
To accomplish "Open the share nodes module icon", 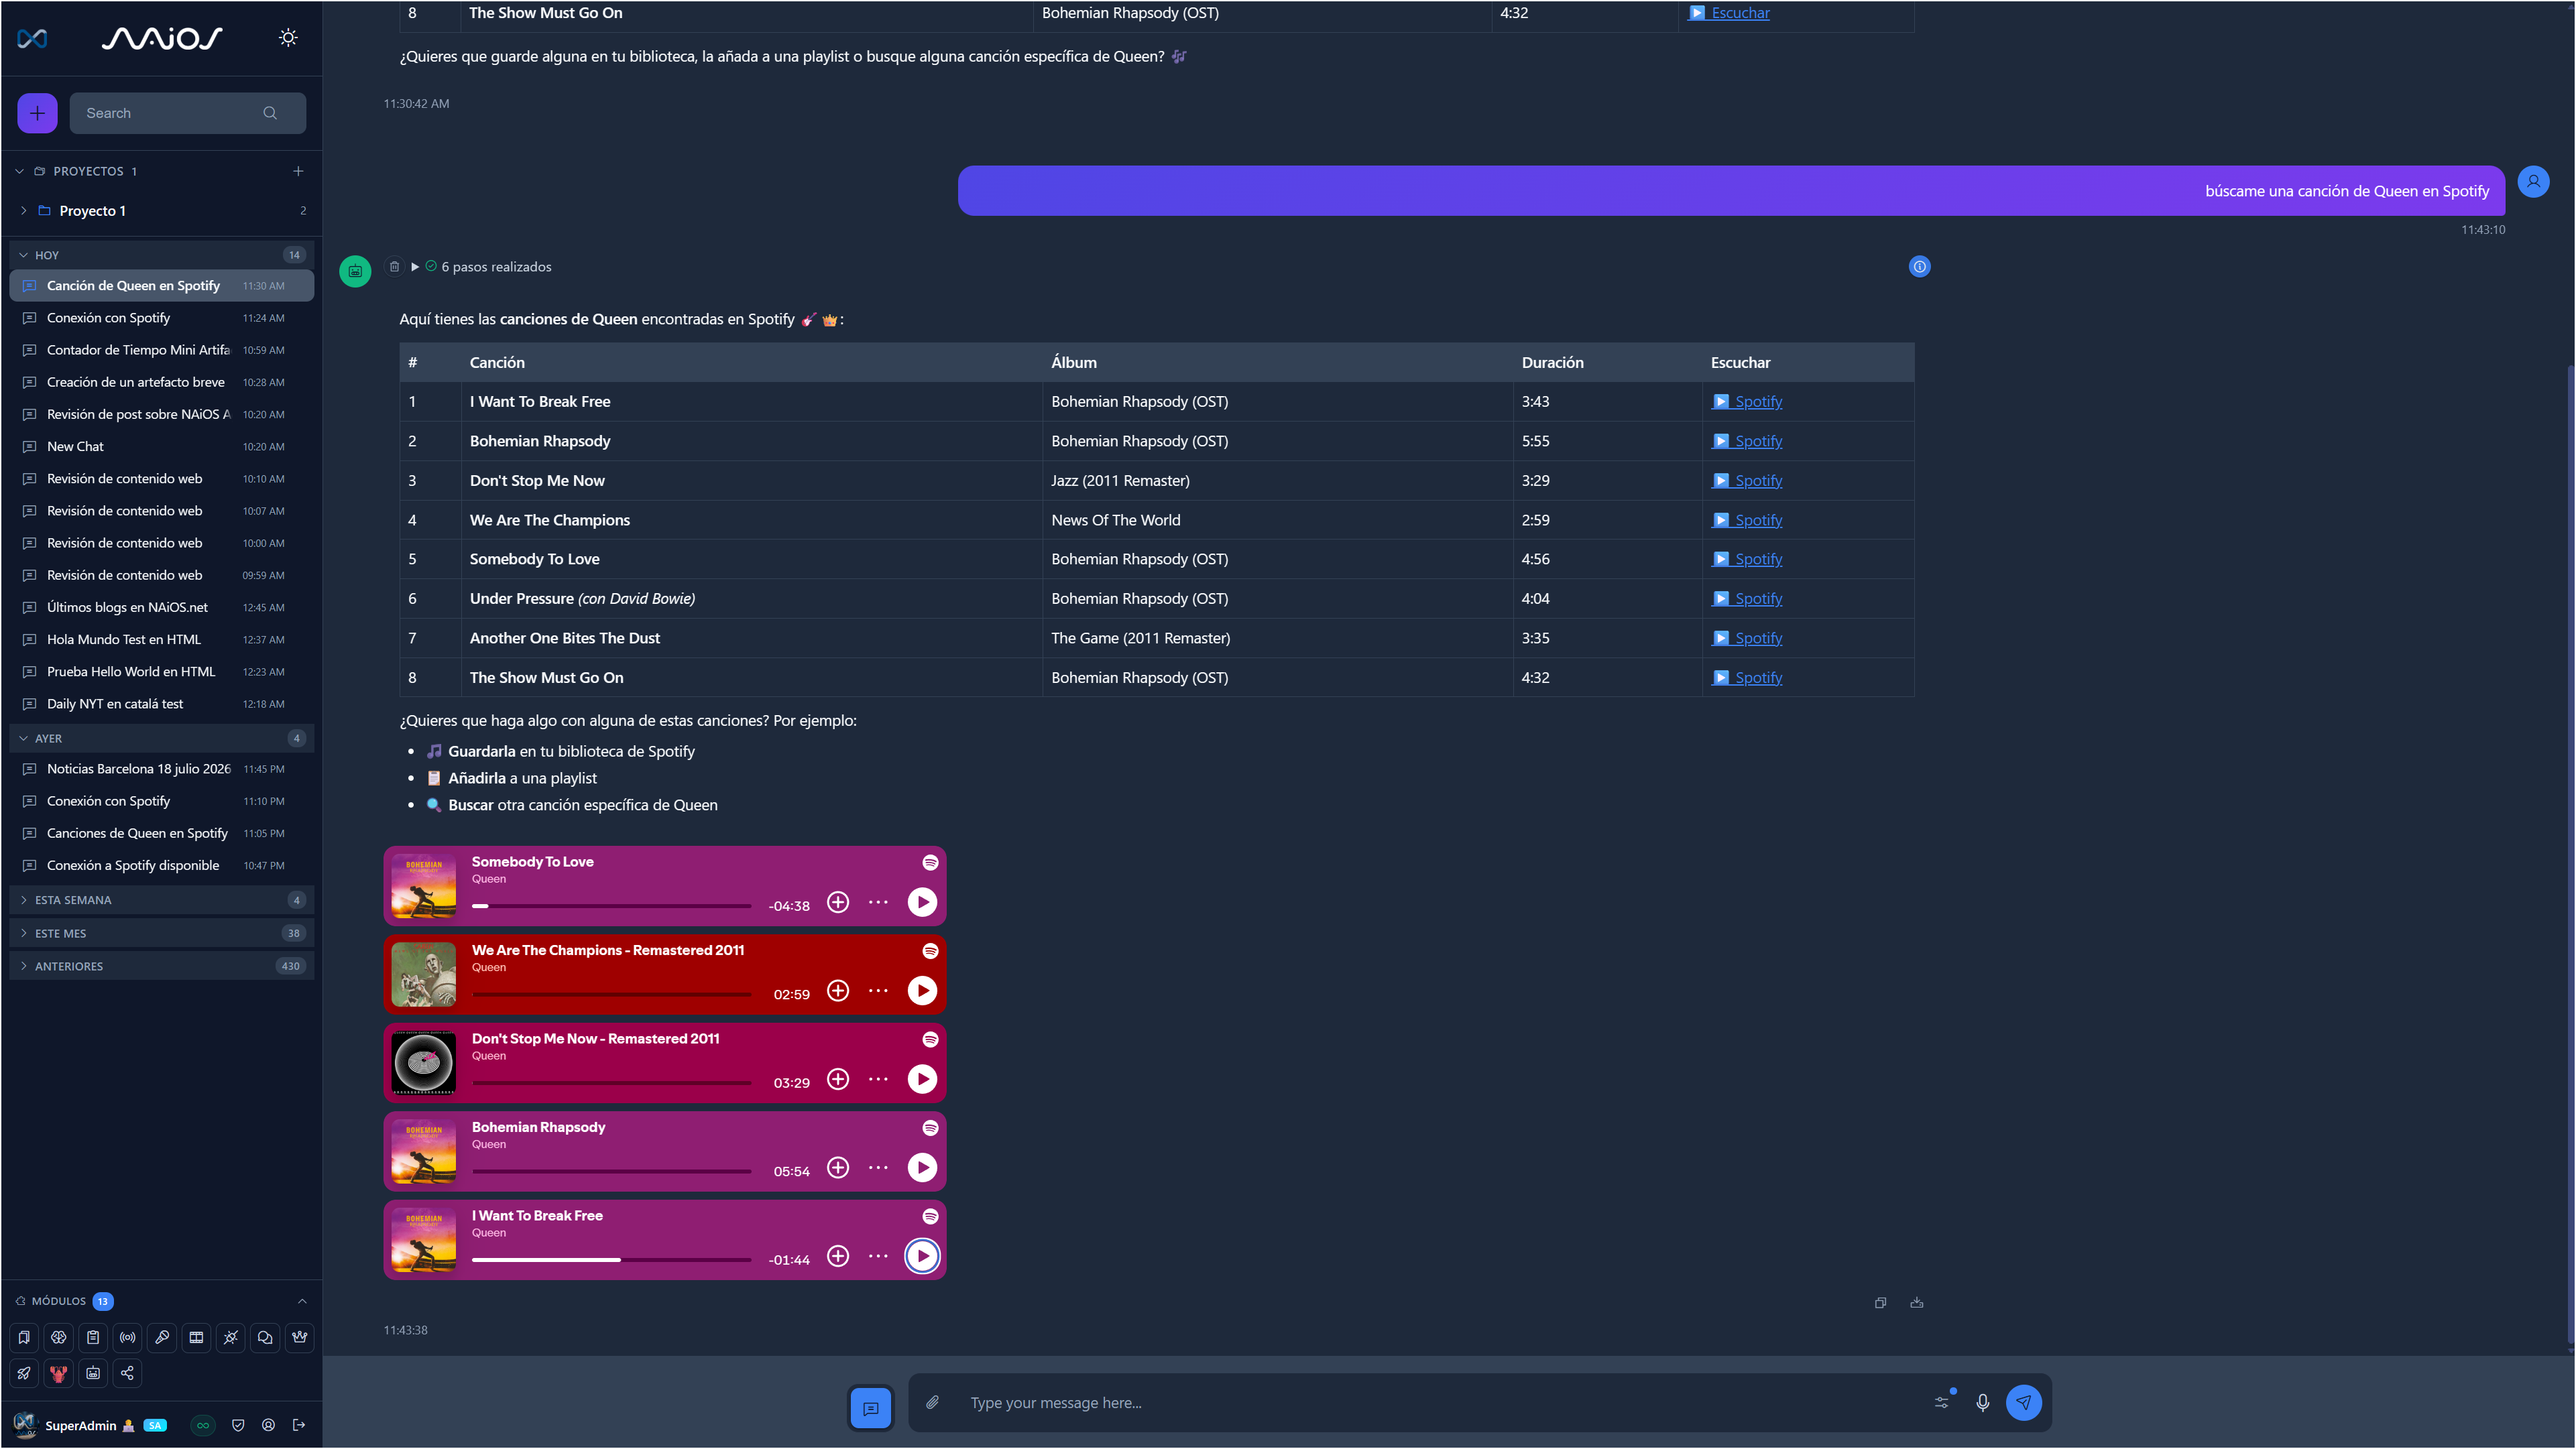I will 128,1373.
